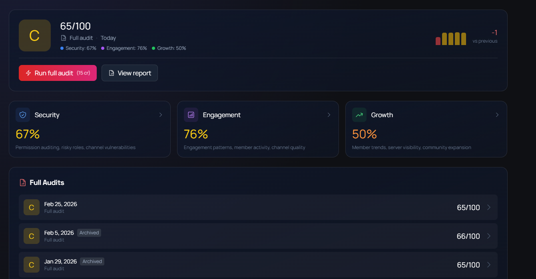
Task: Click the Full Audits section icon
Action: point(23,183)
